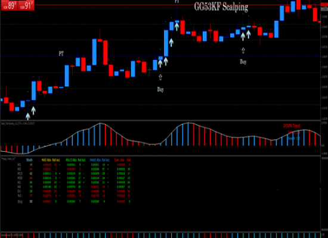Click the M15 row label in the table
Image resolution: width=328 pixels, height=238 pixels.
click(20, 174)
